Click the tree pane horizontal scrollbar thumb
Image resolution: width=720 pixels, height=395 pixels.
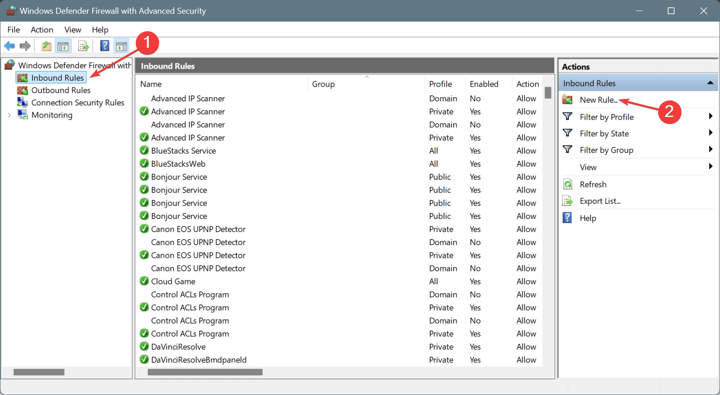click(39, 372)
